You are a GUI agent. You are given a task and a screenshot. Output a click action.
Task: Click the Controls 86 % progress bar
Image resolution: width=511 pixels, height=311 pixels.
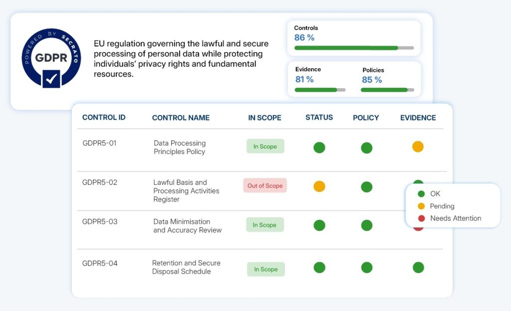[x=354, y=48]
